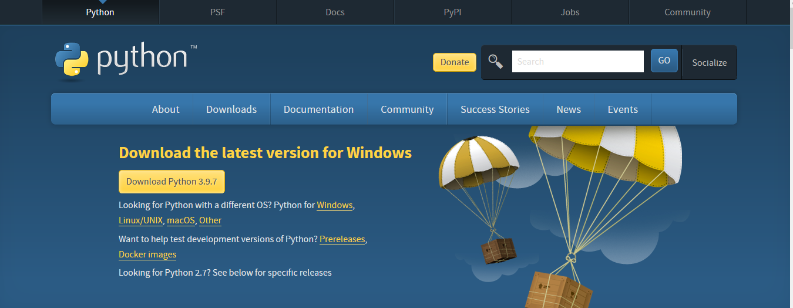Click the text Looking for Python 2.7?
This screenshot has width=793, height=308.
click(x=164, y=273)
